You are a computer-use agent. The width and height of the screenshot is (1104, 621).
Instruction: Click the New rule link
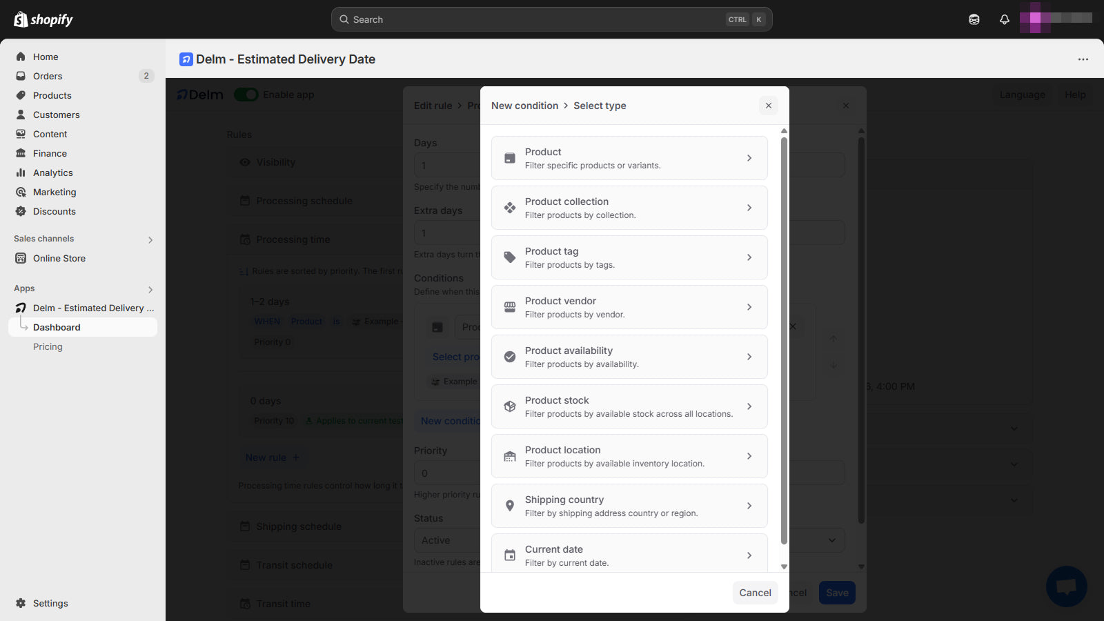[x=273, y=457]
